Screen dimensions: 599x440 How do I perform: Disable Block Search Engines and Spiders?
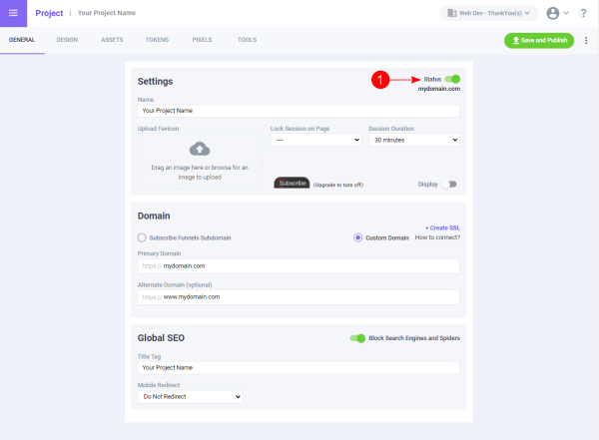coord(357,338)
